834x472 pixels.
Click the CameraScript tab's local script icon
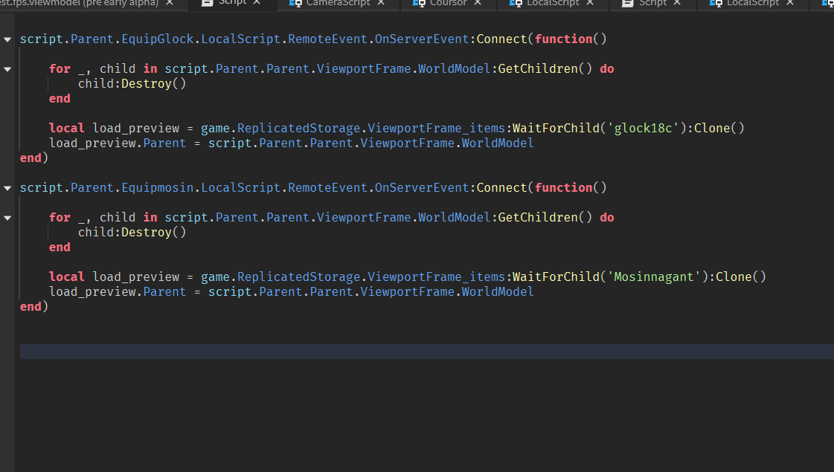(x=295, y=3)
